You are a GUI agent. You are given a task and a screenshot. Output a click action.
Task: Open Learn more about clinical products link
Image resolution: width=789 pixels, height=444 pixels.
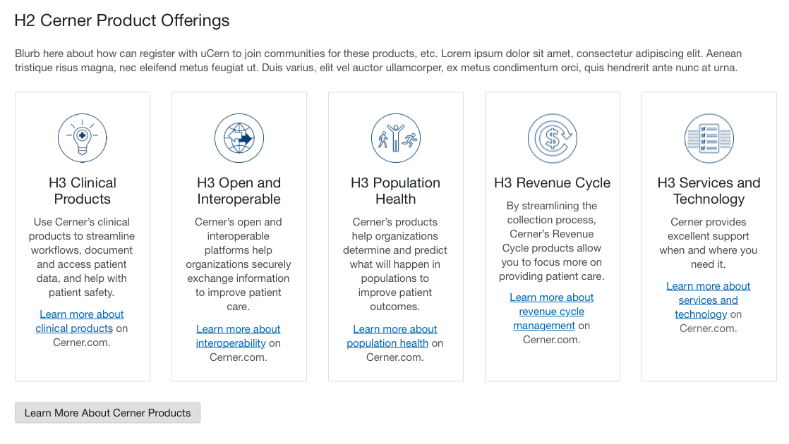[80, 321]
